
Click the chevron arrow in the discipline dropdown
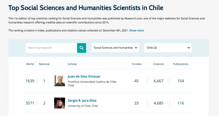[x=136, y=48]
